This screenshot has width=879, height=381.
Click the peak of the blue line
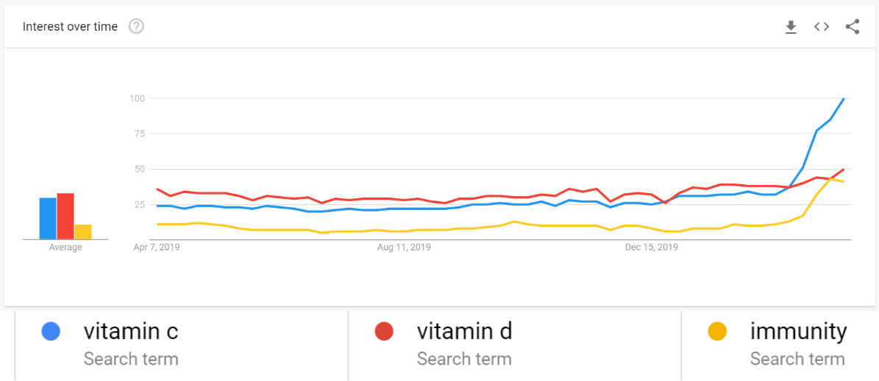[x=843, y=98]
